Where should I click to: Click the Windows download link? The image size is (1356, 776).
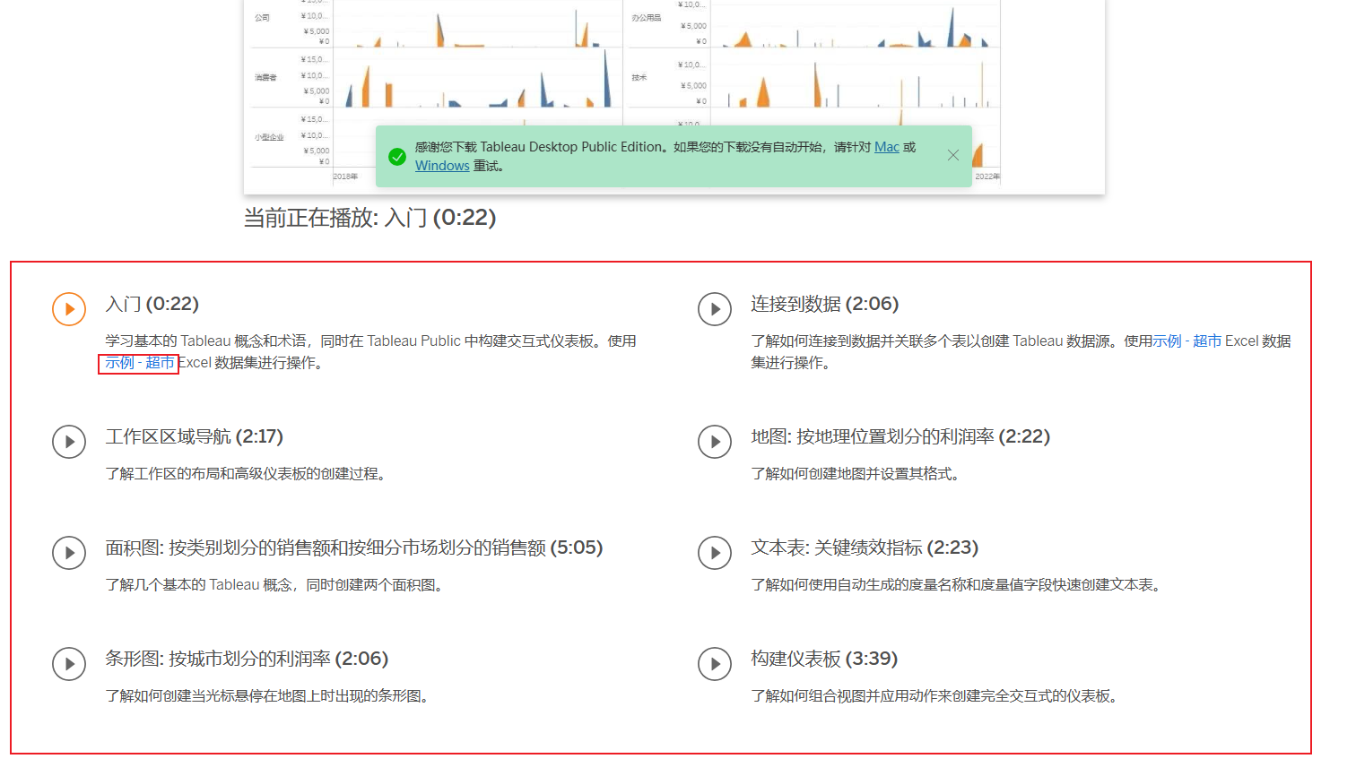[x=442, y=166]
